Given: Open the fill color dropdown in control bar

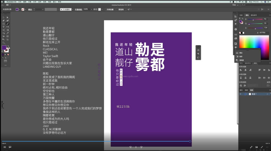Looking at the screenshot, I should point(19,9).
